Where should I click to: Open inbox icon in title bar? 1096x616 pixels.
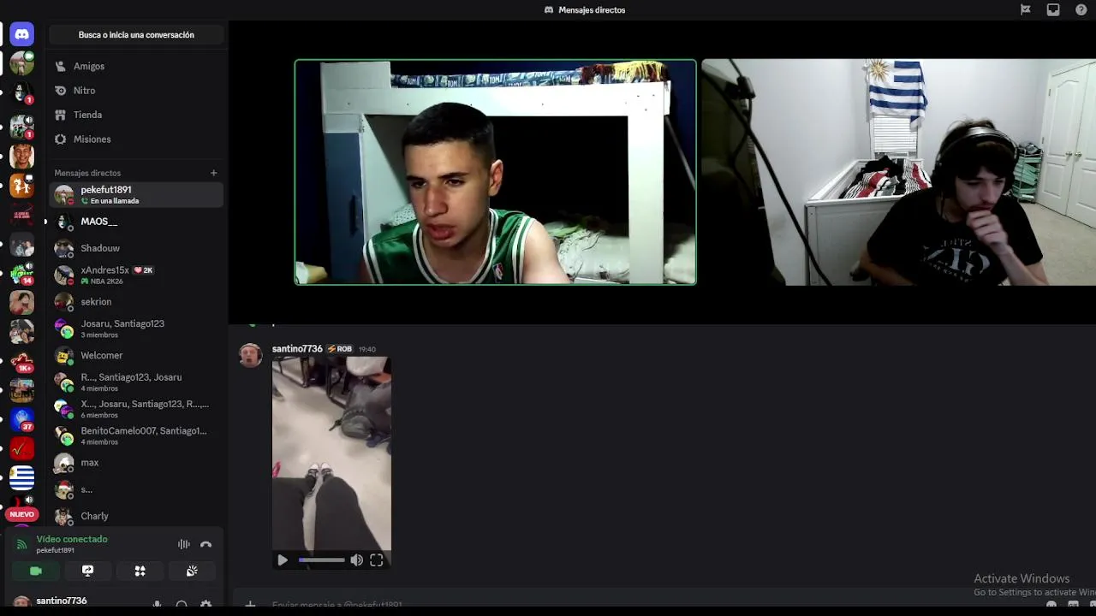(x=1053, y=10)
